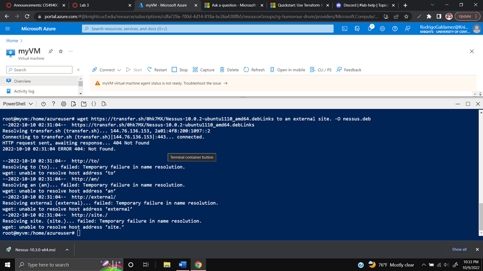483x271 pixels.
Task: Open the Windows Start menu
Action: (7, 265)
